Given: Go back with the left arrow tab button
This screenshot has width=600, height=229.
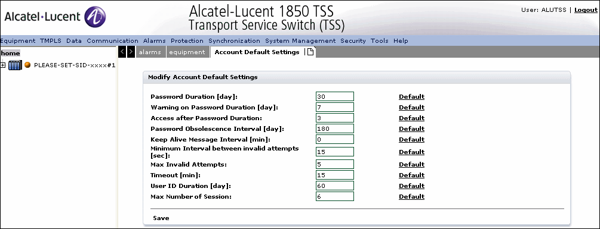Looking at the screenshot, I should pyautogui.click(x=122, y=52).
